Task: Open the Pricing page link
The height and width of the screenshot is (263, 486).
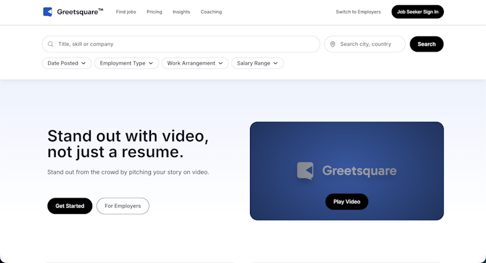Action: (154, 12)
